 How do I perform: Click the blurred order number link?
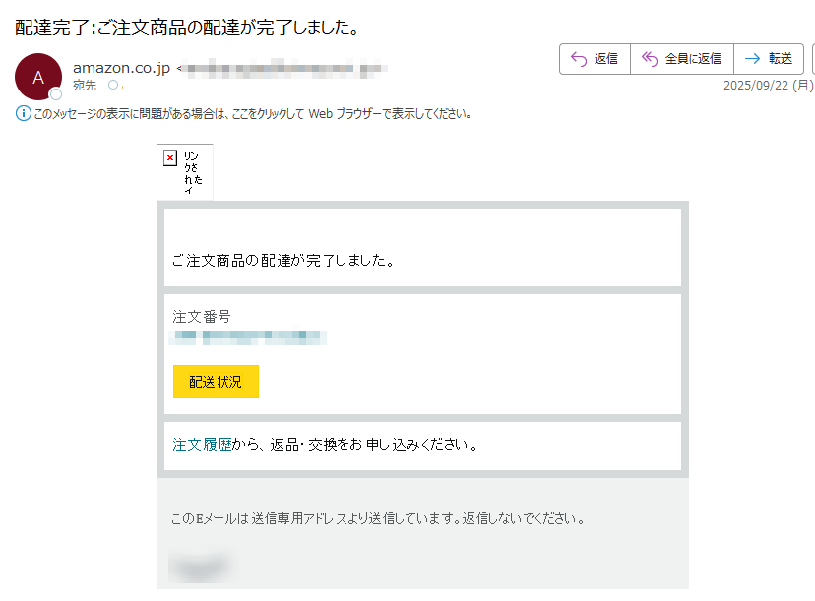(x=248, y=337)
